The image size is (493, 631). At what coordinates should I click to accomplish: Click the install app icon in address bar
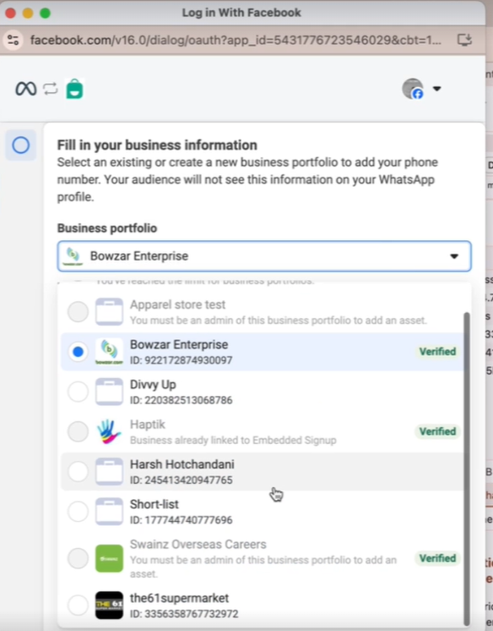pyautogui.click(x=464, y=40)
